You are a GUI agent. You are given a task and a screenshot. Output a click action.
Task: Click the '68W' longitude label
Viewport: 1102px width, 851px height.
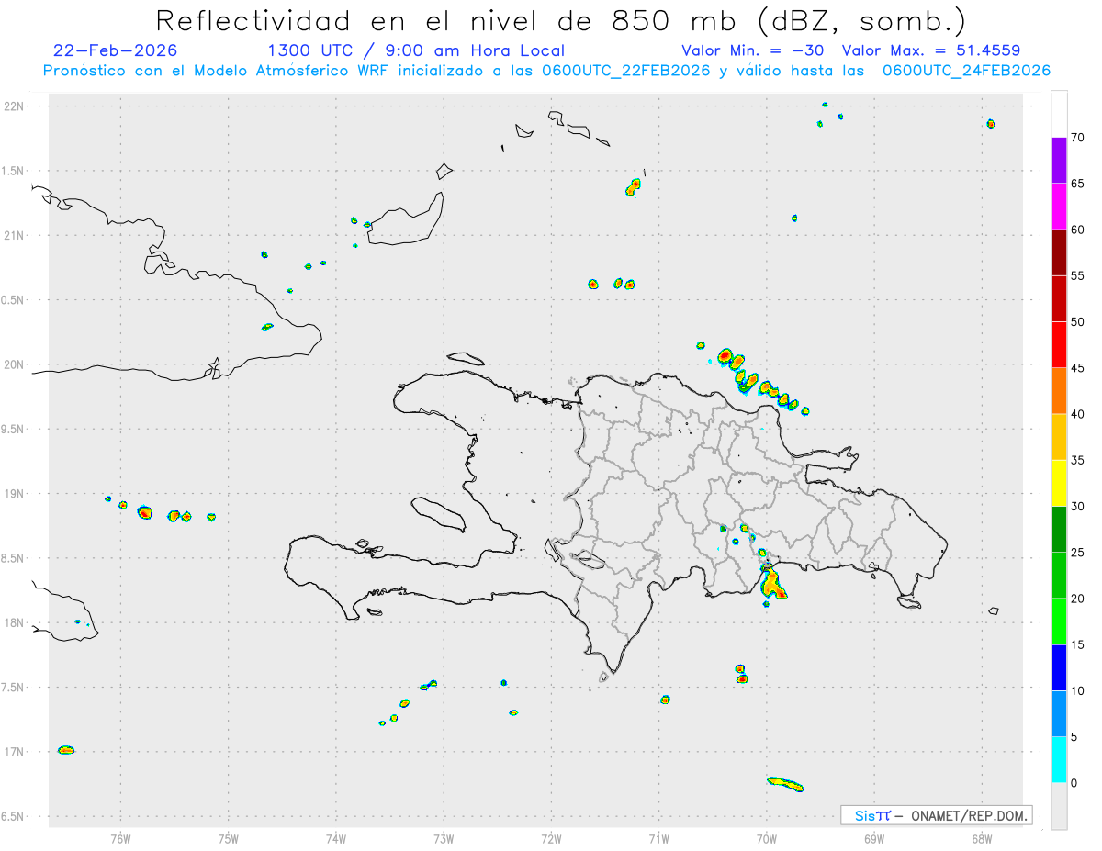(x=982, y=838)
